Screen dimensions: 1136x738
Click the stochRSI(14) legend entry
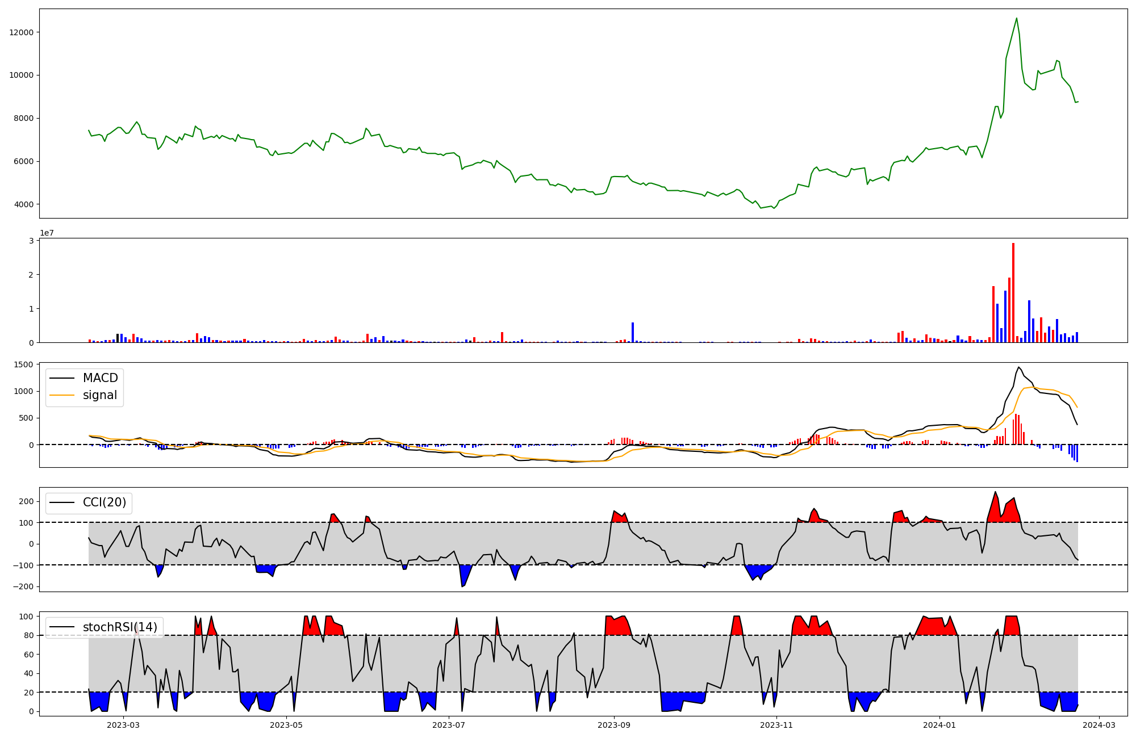120,627
